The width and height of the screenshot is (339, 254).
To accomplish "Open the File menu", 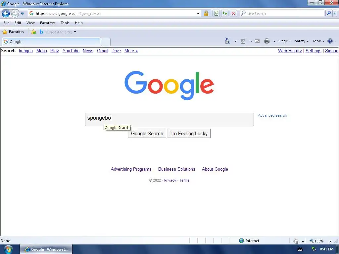I will [x=6, y=23].
